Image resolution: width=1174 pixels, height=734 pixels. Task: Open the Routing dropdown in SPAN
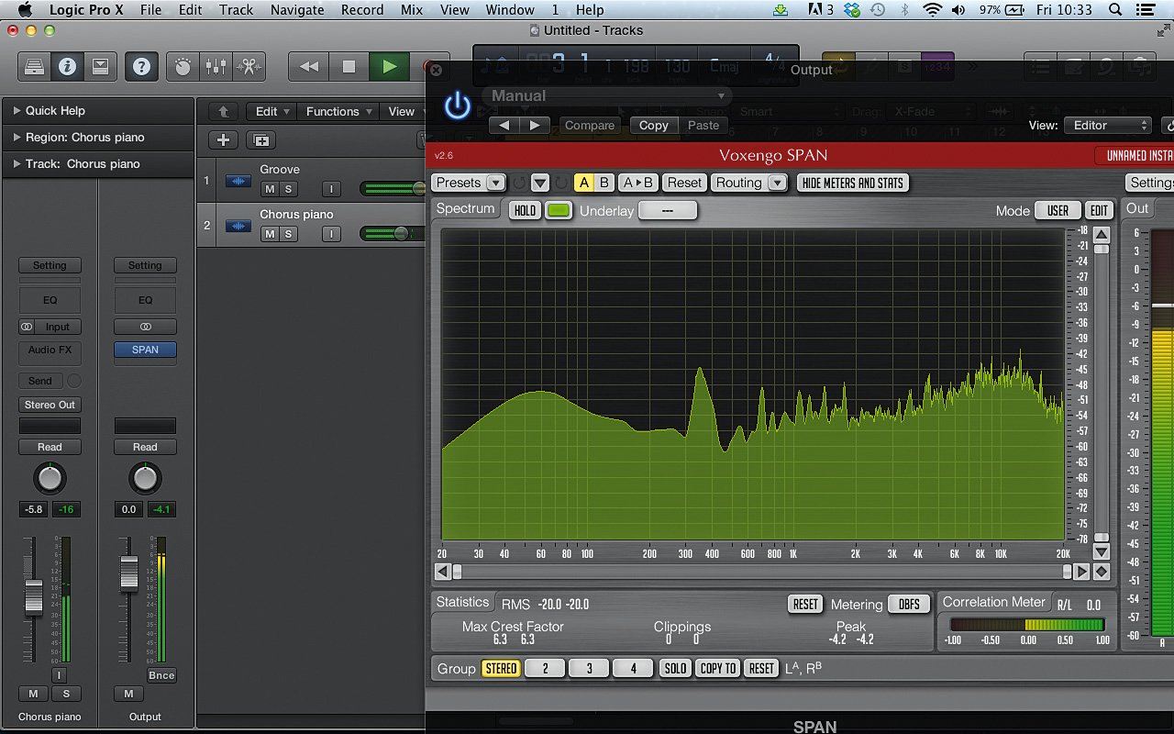pyautogui.click(x=749, y=183)
